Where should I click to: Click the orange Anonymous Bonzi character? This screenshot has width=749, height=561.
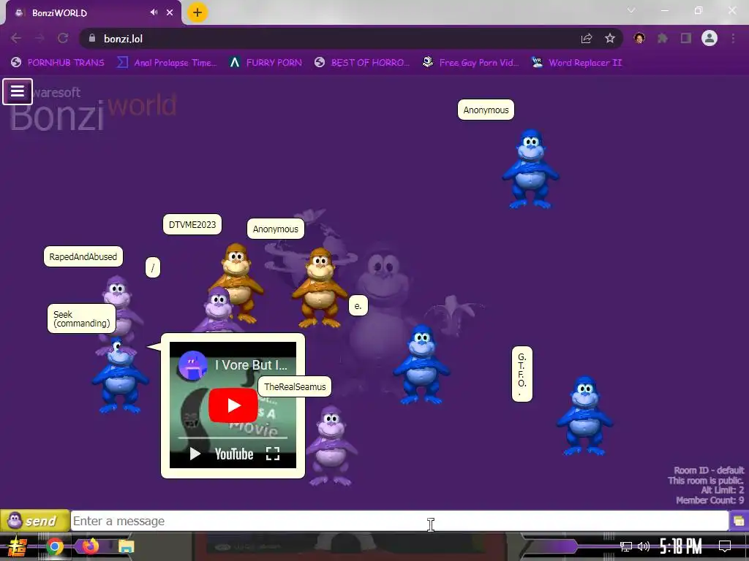(320, 288)
